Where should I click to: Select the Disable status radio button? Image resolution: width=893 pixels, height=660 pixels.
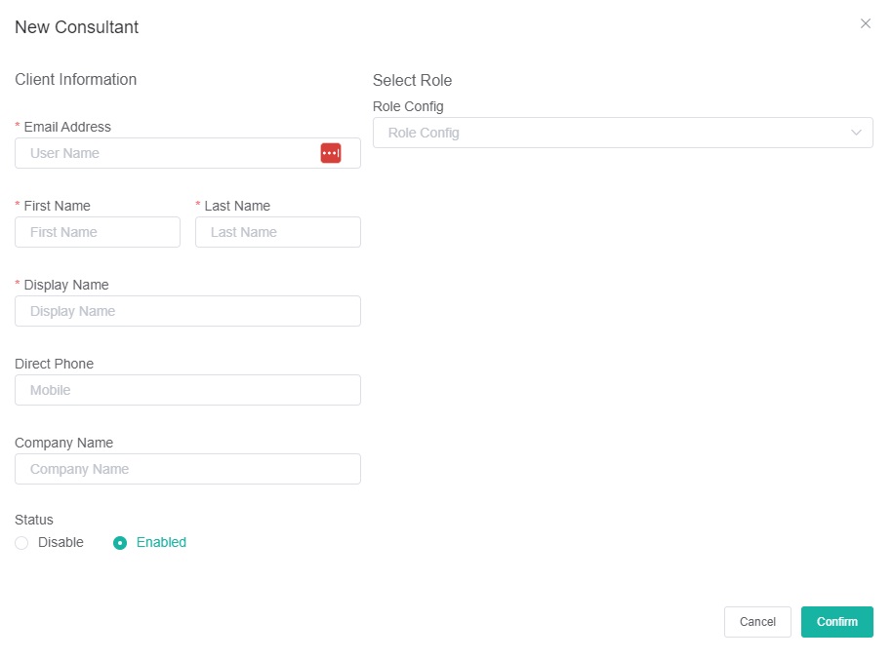click(x=21, y=543)
